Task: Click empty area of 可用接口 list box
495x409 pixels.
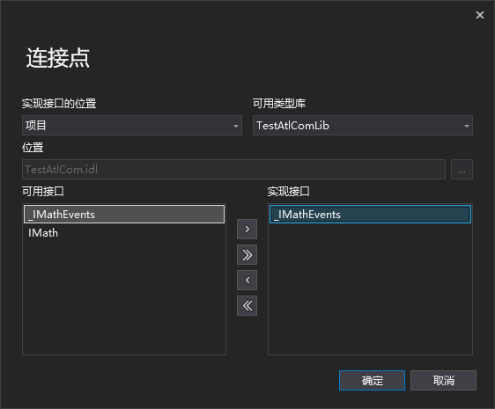Action: (x=124, y=298)
